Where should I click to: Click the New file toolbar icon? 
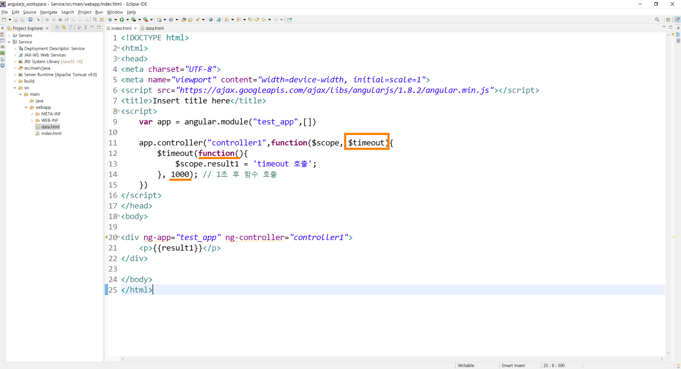pyautogui.click(x=4, y=20)
